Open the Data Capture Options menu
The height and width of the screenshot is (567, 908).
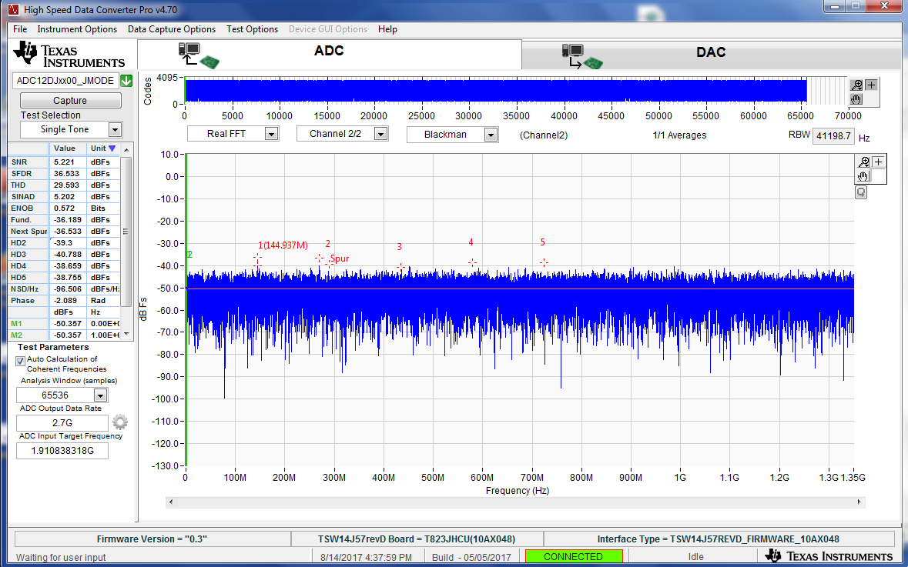coord(172,29)
